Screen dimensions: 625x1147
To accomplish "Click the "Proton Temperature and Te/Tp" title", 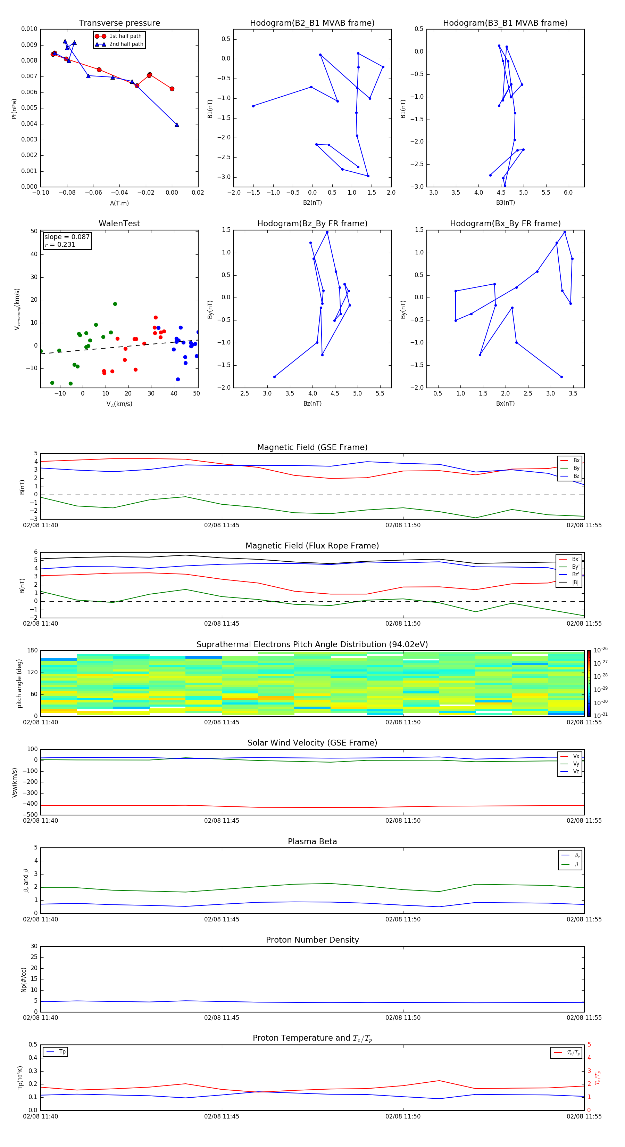I will coord(312,1038).
